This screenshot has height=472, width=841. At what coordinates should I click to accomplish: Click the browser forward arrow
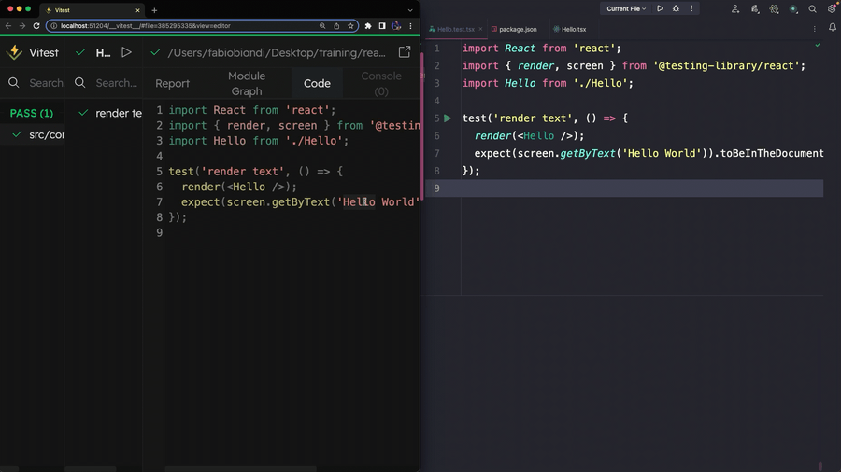pyautogui.click(x=22, y=26)
